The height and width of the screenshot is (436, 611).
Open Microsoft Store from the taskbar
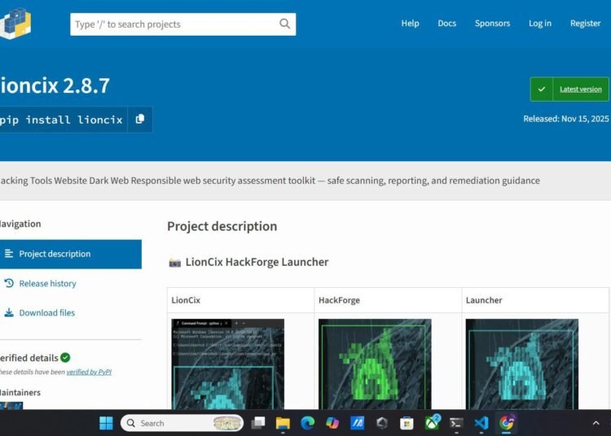407,423
